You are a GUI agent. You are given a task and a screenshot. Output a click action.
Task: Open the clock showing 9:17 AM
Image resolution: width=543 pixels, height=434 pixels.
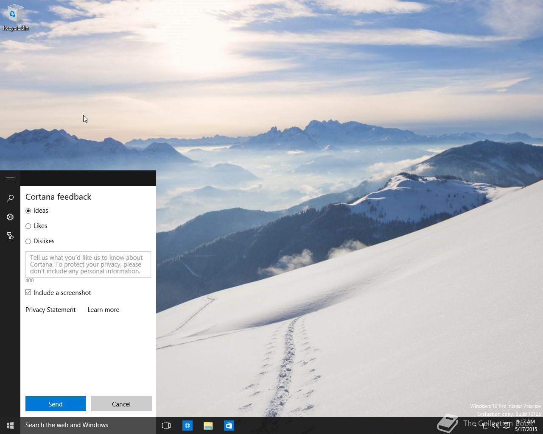pos(526,426)
